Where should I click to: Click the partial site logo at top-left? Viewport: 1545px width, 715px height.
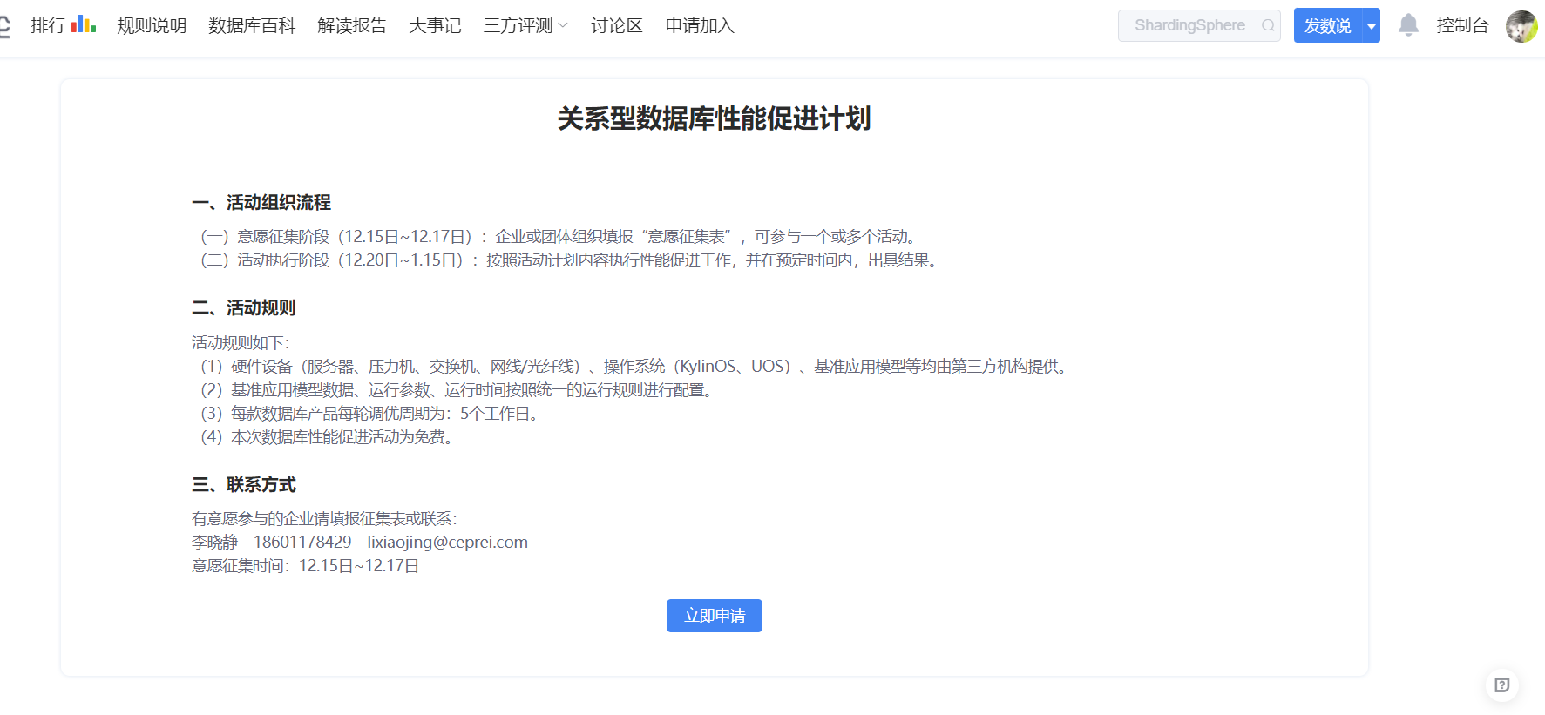coord(4,26)
